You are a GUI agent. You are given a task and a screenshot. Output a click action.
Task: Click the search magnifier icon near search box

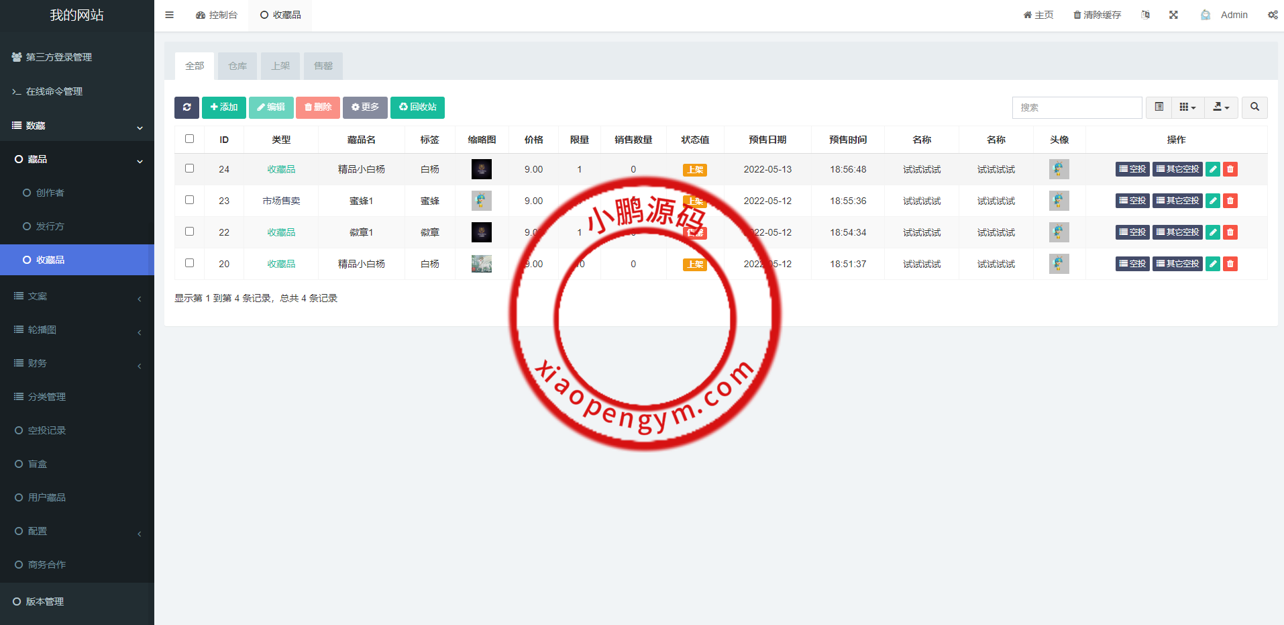coord(1254,107)
